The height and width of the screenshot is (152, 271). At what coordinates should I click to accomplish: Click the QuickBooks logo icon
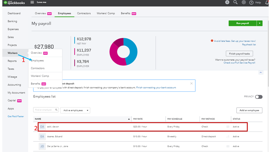5,2
